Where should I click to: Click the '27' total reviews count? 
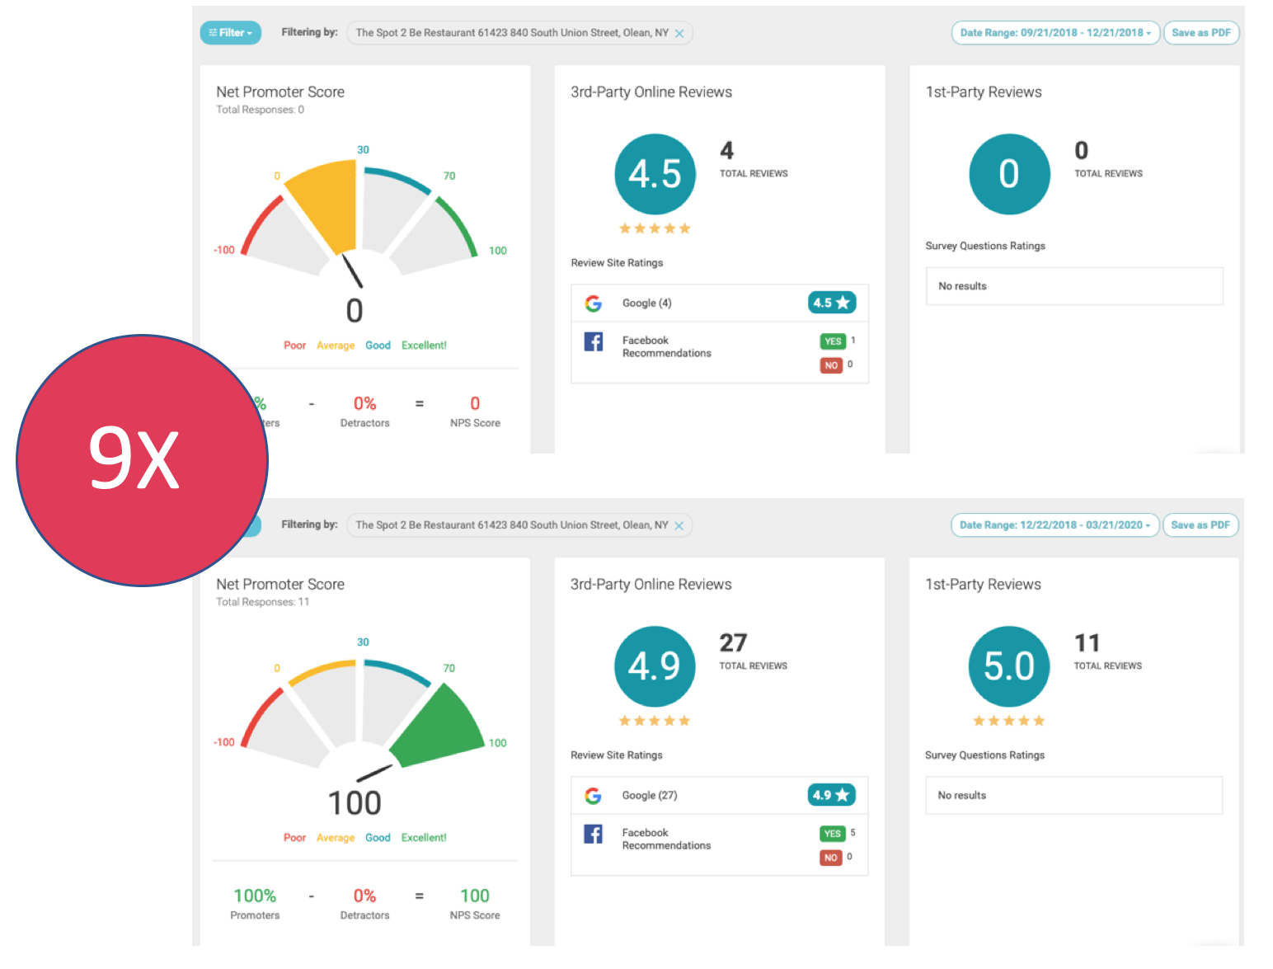click(x=733, y=642)
